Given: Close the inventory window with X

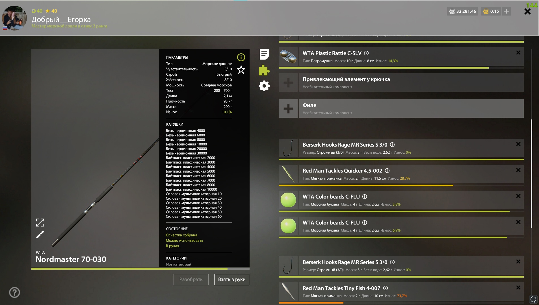Looking at the screenshot, I should point(527,12).
